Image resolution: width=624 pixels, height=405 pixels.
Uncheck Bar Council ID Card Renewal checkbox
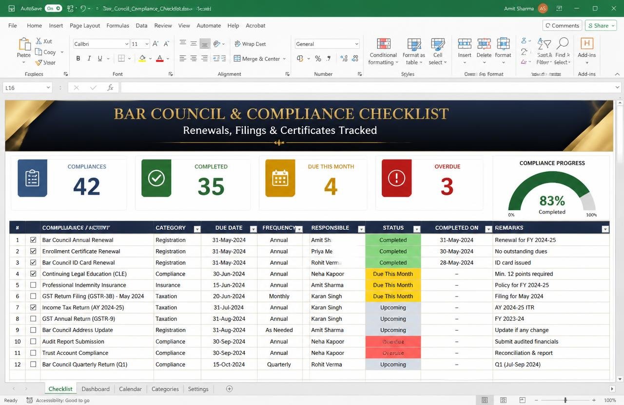pyautogui.click(x=33, y=262)
